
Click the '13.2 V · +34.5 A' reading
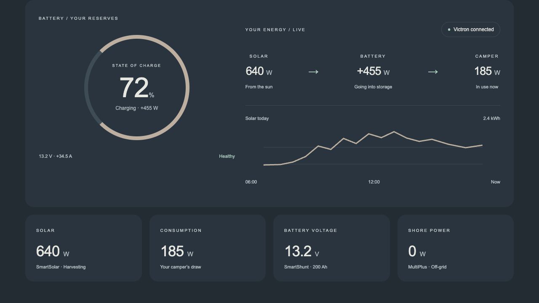(x=55, y=156)
